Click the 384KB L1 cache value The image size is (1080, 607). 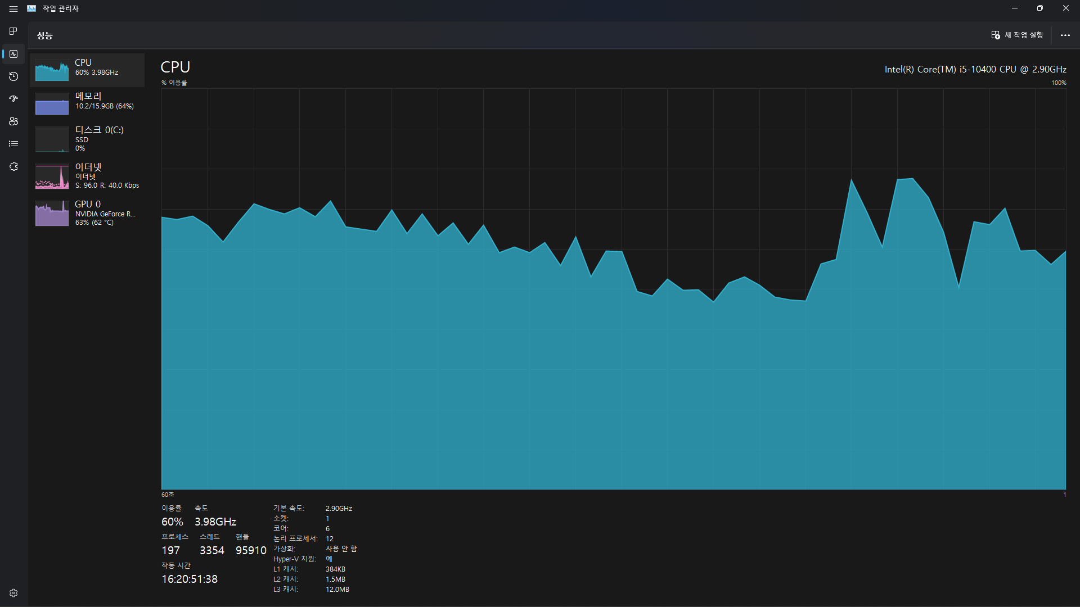click(x=335, y=569)
